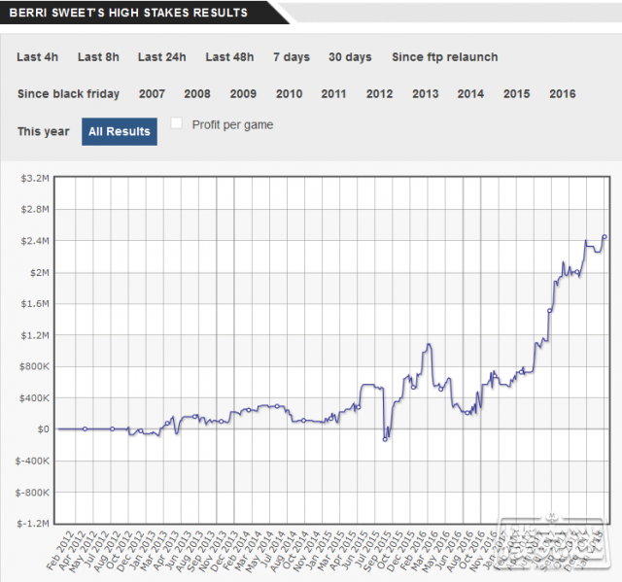This screenshot has width=622, height=582.
Task: Click the $2M axis label
Action: tap(40, 273)
